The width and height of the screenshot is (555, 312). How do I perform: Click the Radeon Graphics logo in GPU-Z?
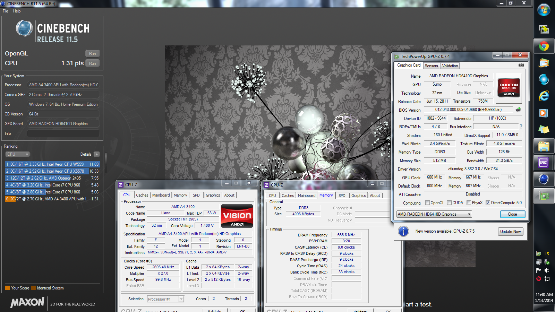coord(509,88)
